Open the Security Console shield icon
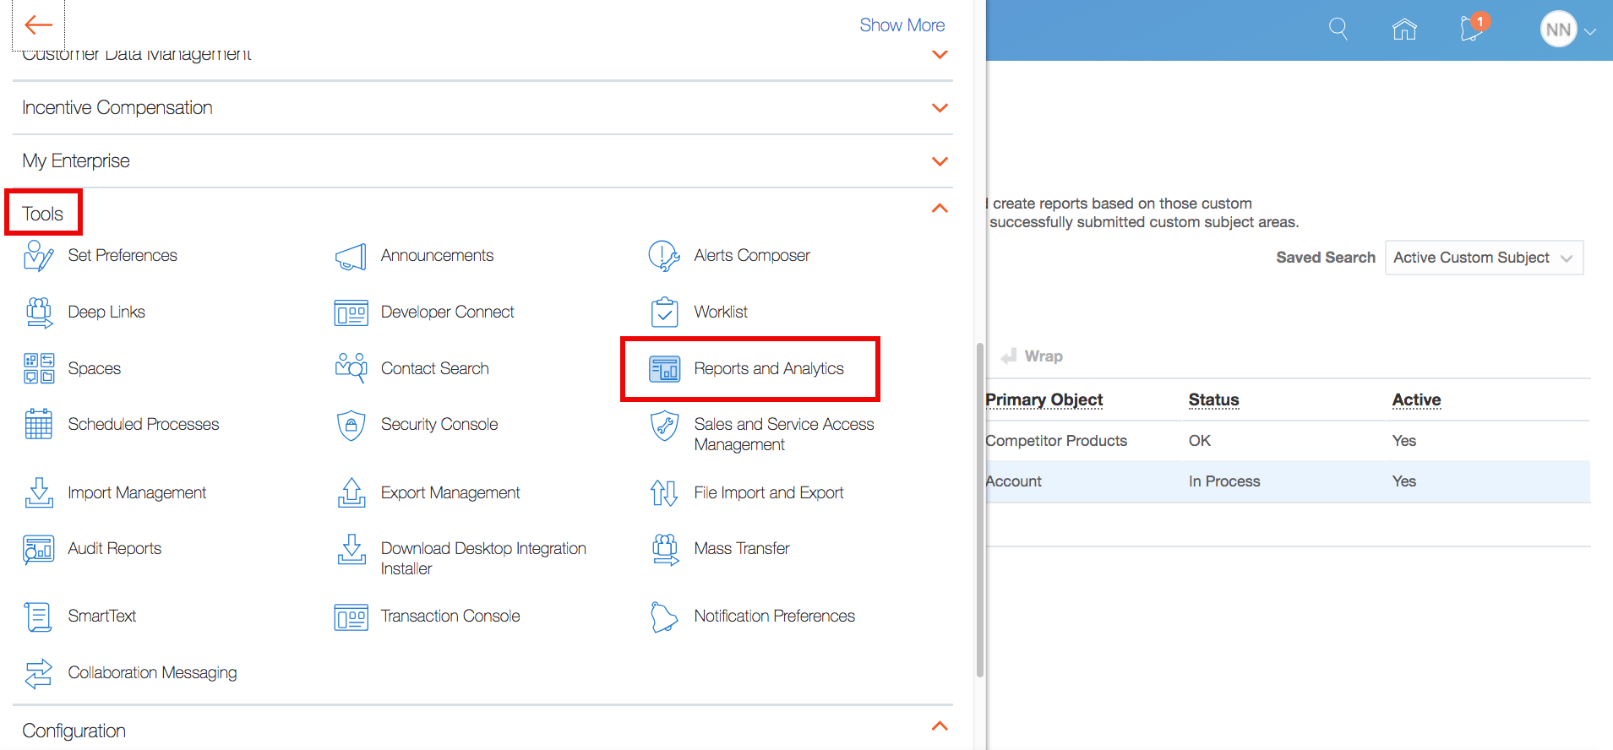Screen dimensions: 1613x750 pyautogui.click(x=351, y=425)
